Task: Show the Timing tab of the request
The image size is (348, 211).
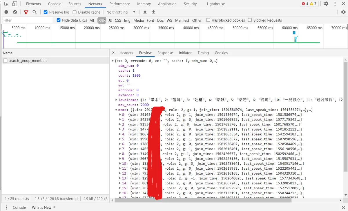Action: 203,53
